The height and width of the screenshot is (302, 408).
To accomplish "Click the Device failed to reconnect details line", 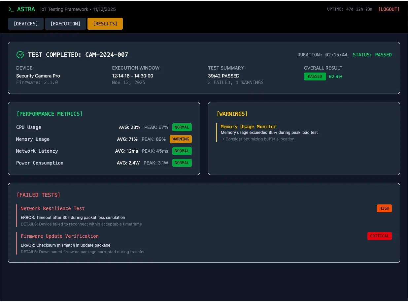I will tap(81, 224).
